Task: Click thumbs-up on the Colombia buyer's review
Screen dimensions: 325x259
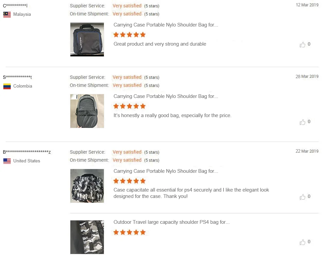Action: pyautogui.click(x=303, y=122)
